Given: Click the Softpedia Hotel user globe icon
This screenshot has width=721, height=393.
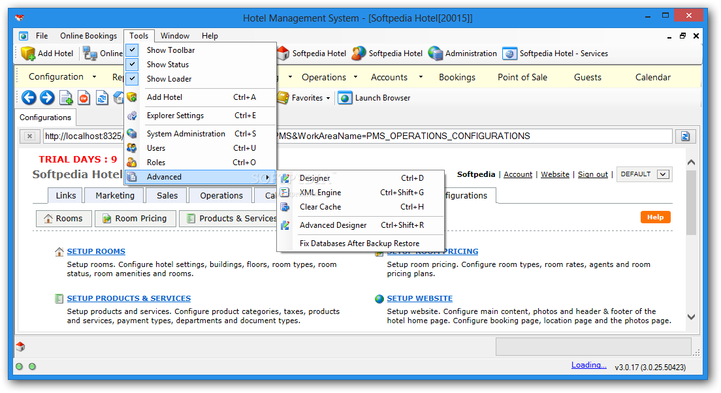Looking at the screenshot, I should pos(358,54).
